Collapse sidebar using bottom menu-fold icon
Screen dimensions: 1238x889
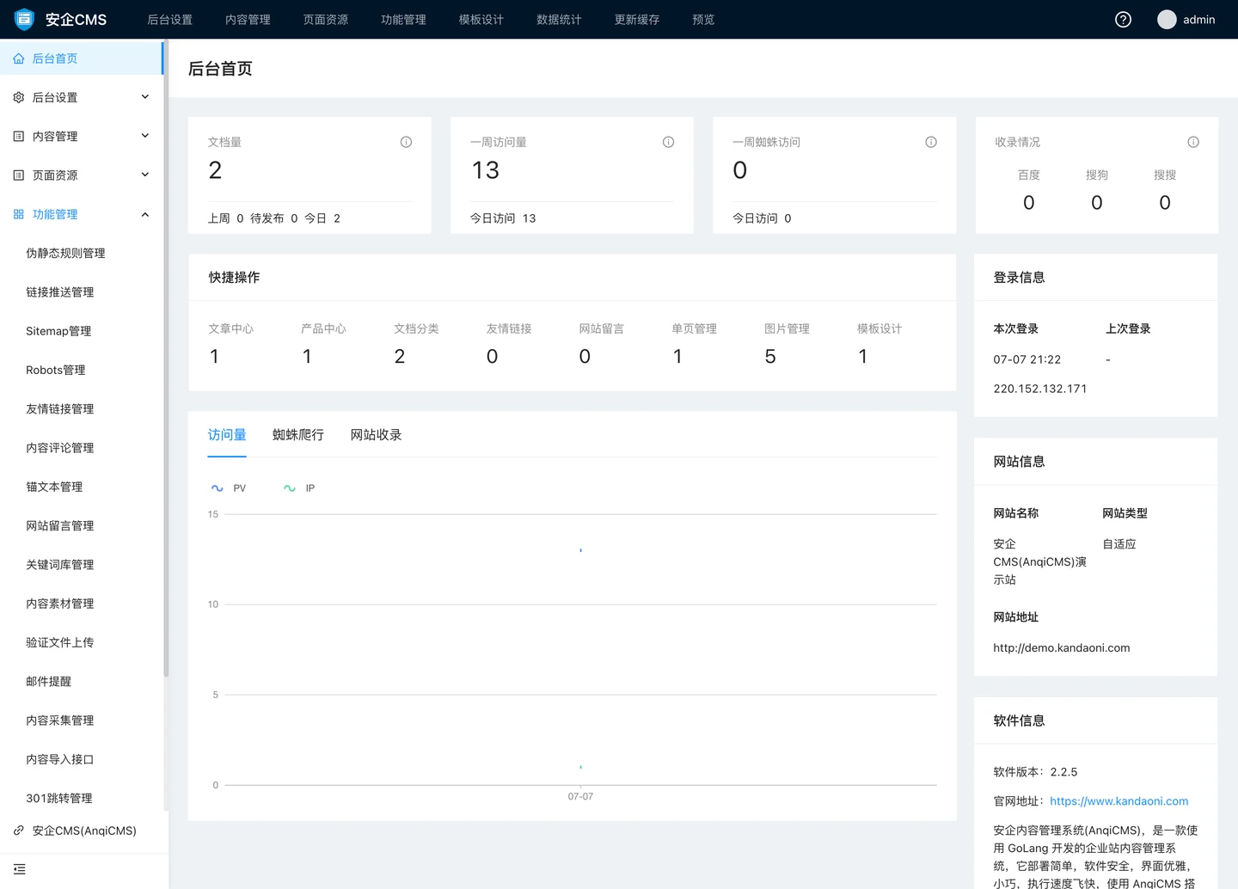(20, 869)
